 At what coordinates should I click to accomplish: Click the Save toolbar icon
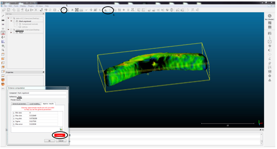(x=8, y=10)
